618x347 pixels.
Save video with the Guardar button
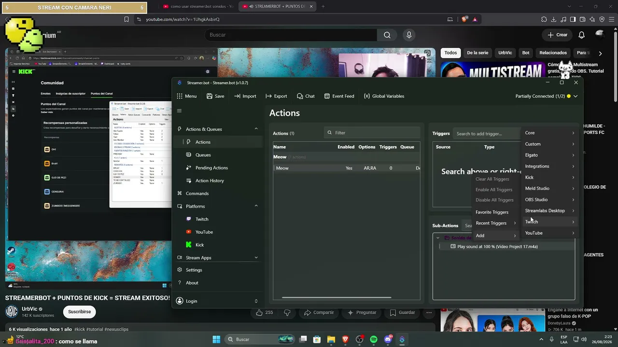coord(402,312)
